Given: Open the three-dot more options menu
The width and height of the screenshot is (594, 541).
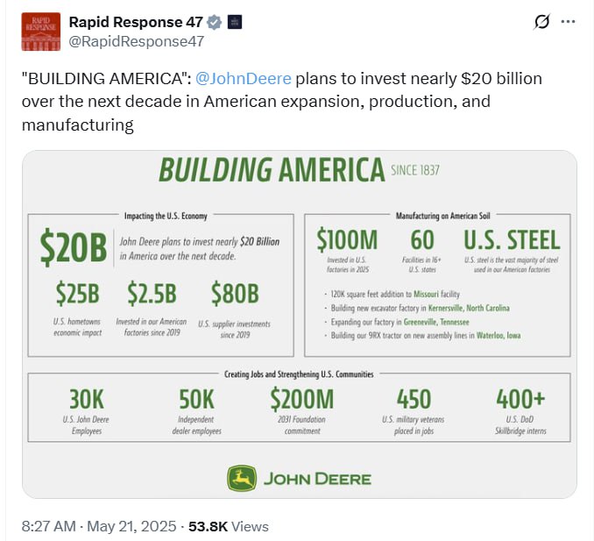Looking at the screenshot, I should click(568, 22).
